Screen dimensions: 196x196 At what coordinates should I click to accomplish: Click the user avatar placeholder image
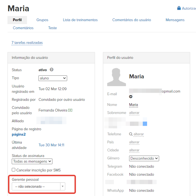(x=116, y=77)
